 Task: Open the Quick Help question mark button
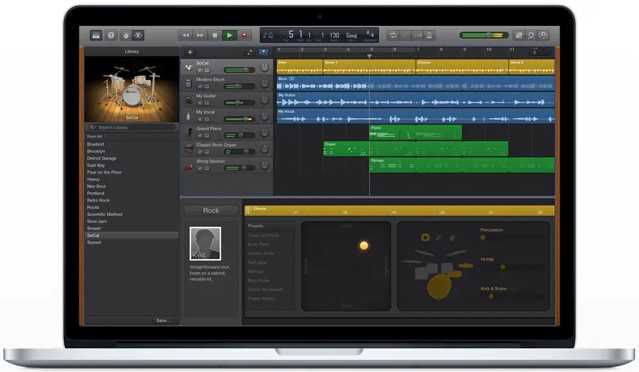point(111,35)
